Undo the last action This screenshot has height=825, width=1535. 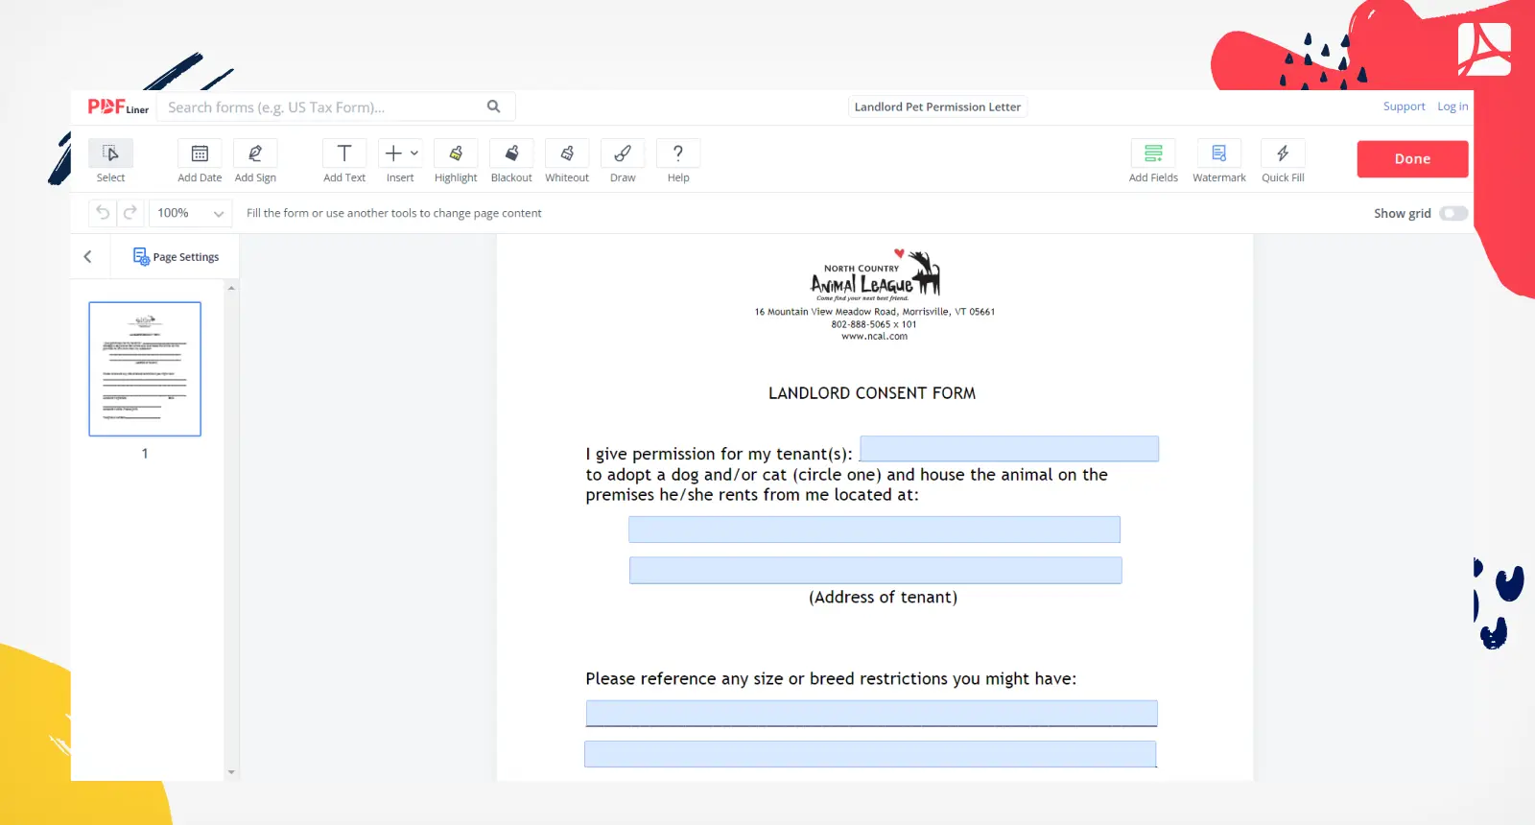103,213
